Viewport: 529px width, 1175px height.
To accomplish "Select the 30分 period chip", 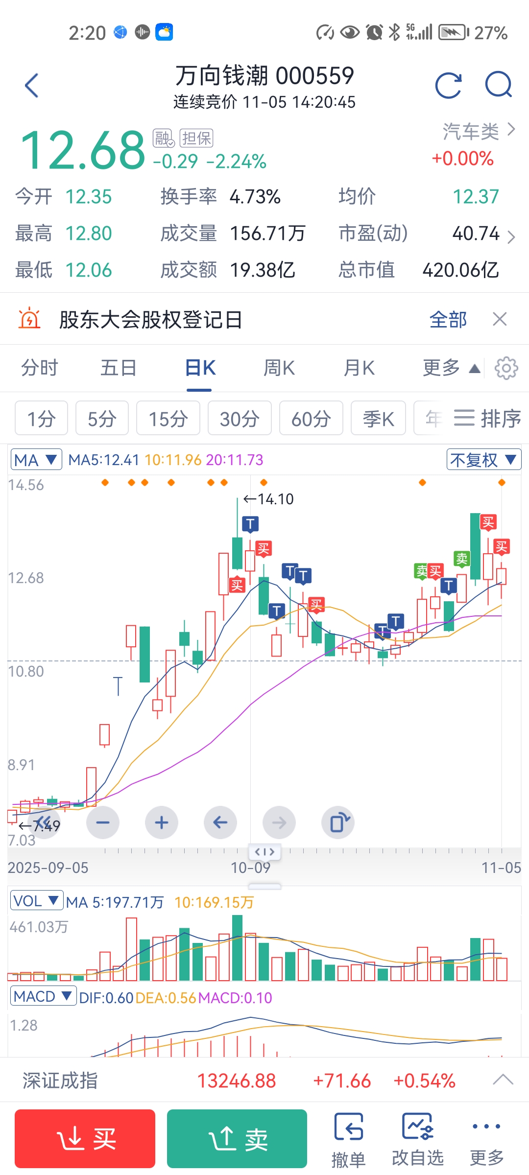I will coord(240,418).
